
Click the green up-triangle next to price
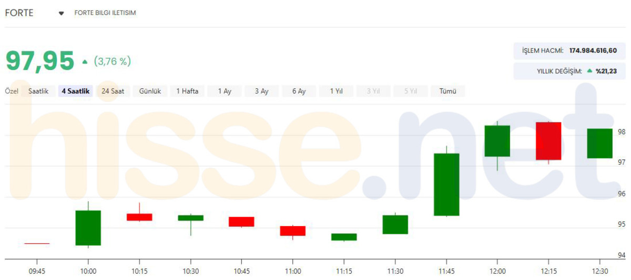pos(85,62)
